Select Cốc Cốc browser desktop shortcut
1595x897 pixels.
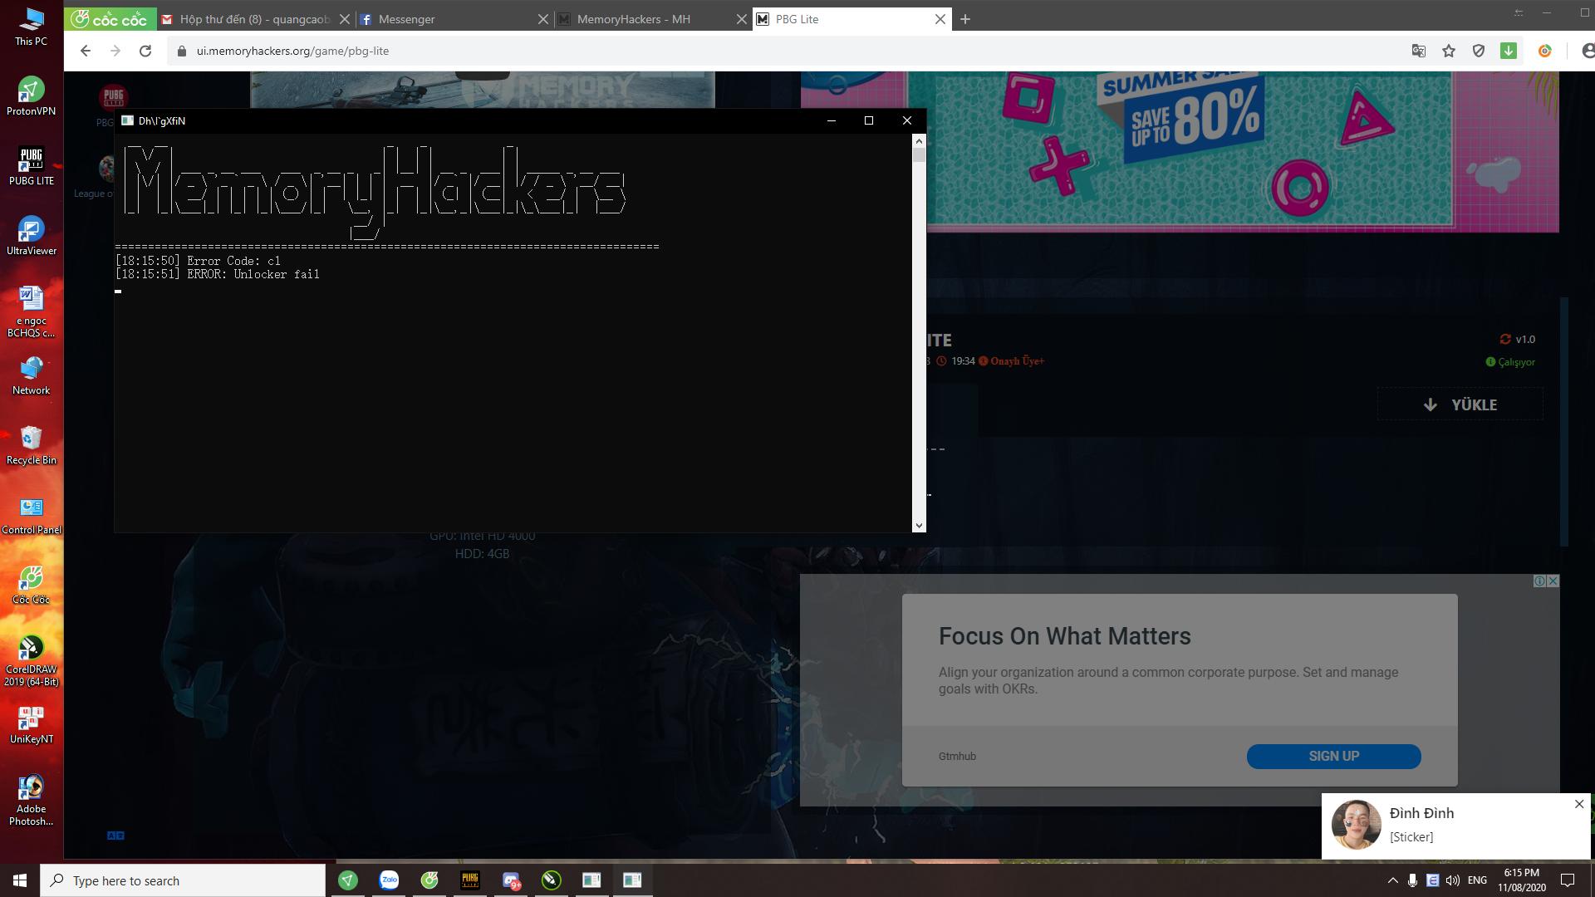tap(31, 584)
